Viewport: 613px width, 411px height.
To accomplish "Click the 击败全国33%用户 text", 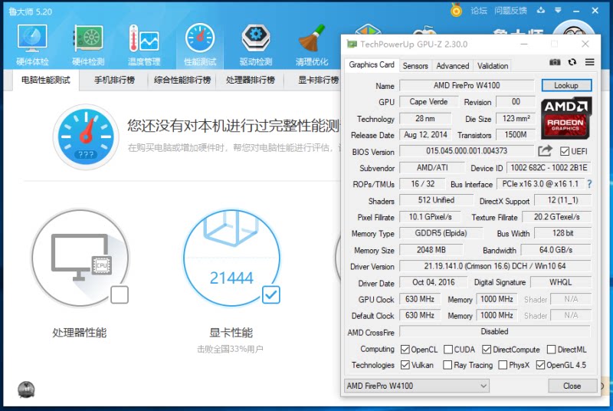I will pos(231,349).
